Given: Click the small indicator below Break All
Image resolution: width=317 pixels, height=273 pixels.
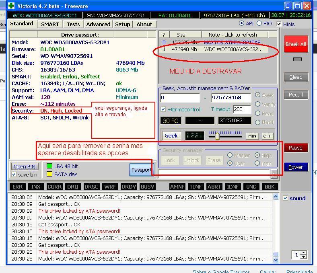Looking at the screenshot, I should 297,59.
